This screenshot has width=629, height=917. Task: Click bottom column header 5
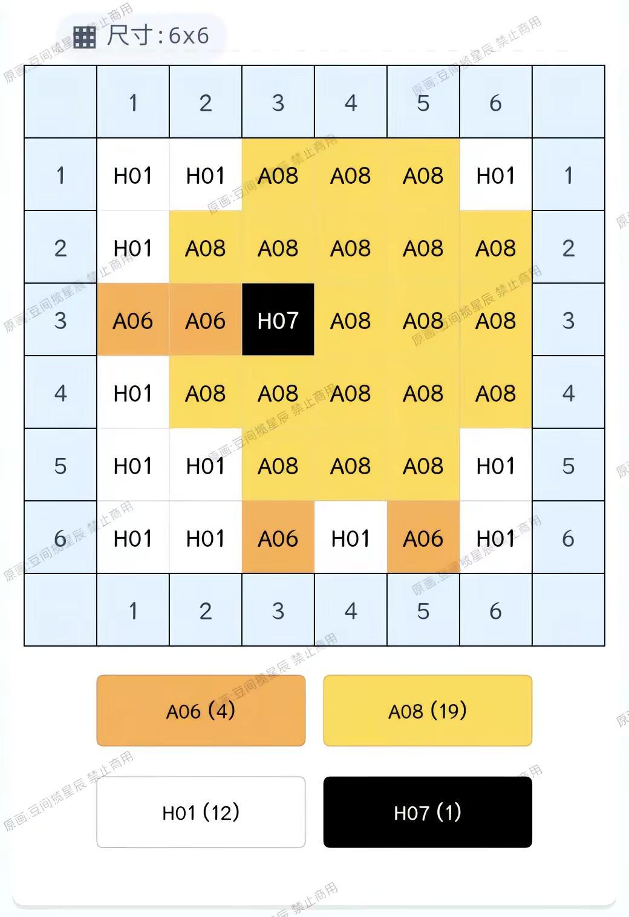(423, 610)
